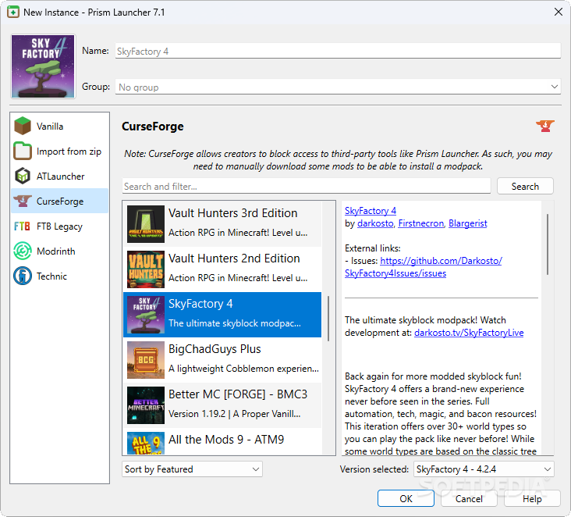
Task: Open the Sort by Featured dropdown
Action: point(192,469)
